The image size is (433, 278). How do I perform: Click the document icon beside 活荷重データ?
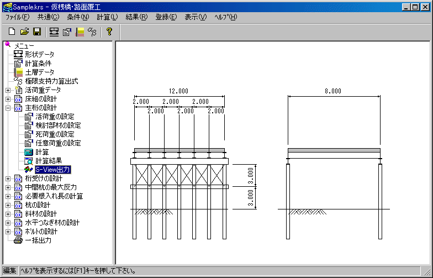[x=18, y=90]
